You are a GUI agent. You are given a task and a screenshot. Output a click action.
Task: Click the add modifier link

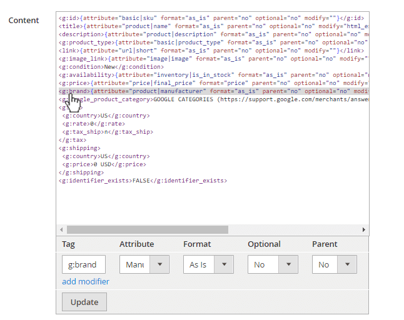tap(86, 281)
